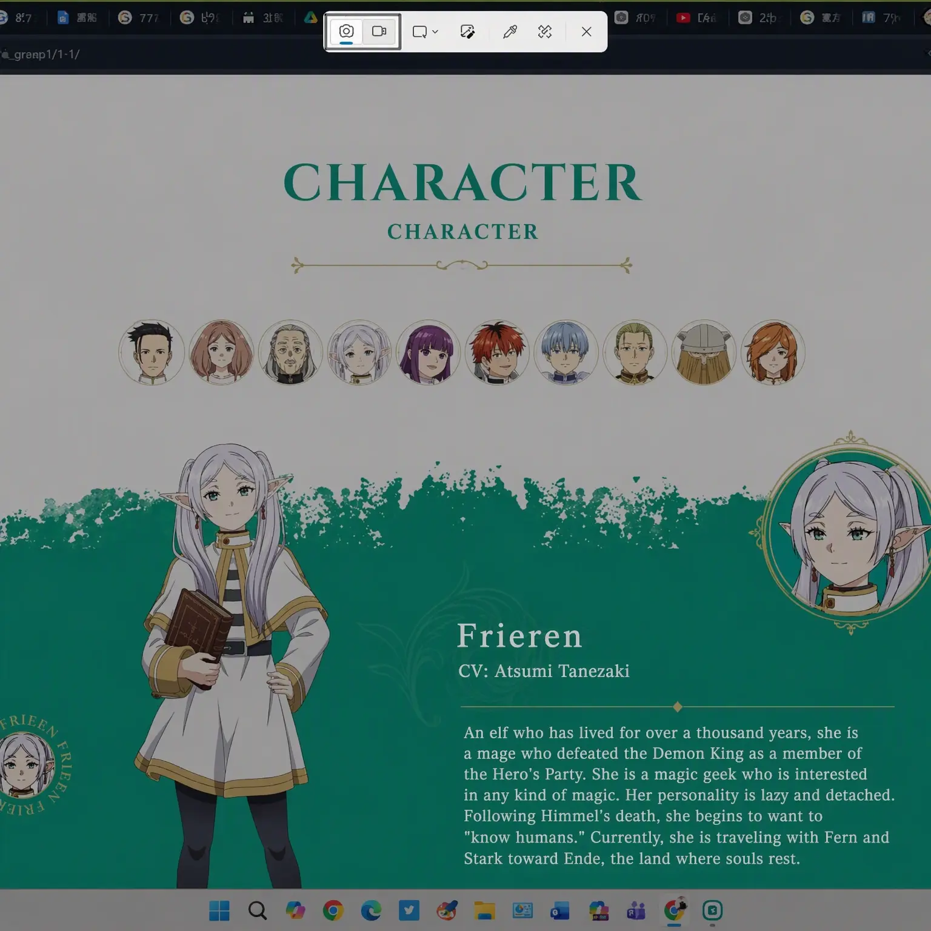Switch to video Record mode
This screenshot has height=931, width=931.
[379, 32]
